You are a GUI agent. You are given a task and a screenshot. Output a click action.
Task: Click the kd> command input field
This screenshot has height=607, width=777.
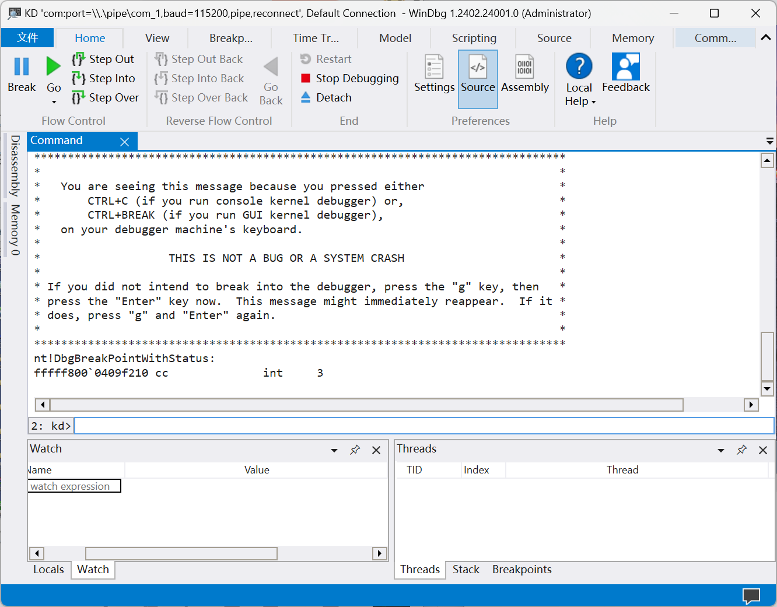coord(423,426)
